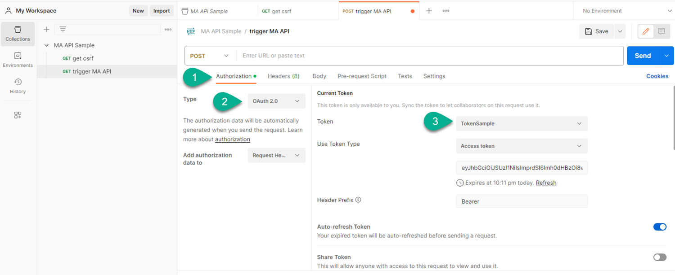Switch to the Body tab
Screen dimensions: 675x275
click(319, 76)
